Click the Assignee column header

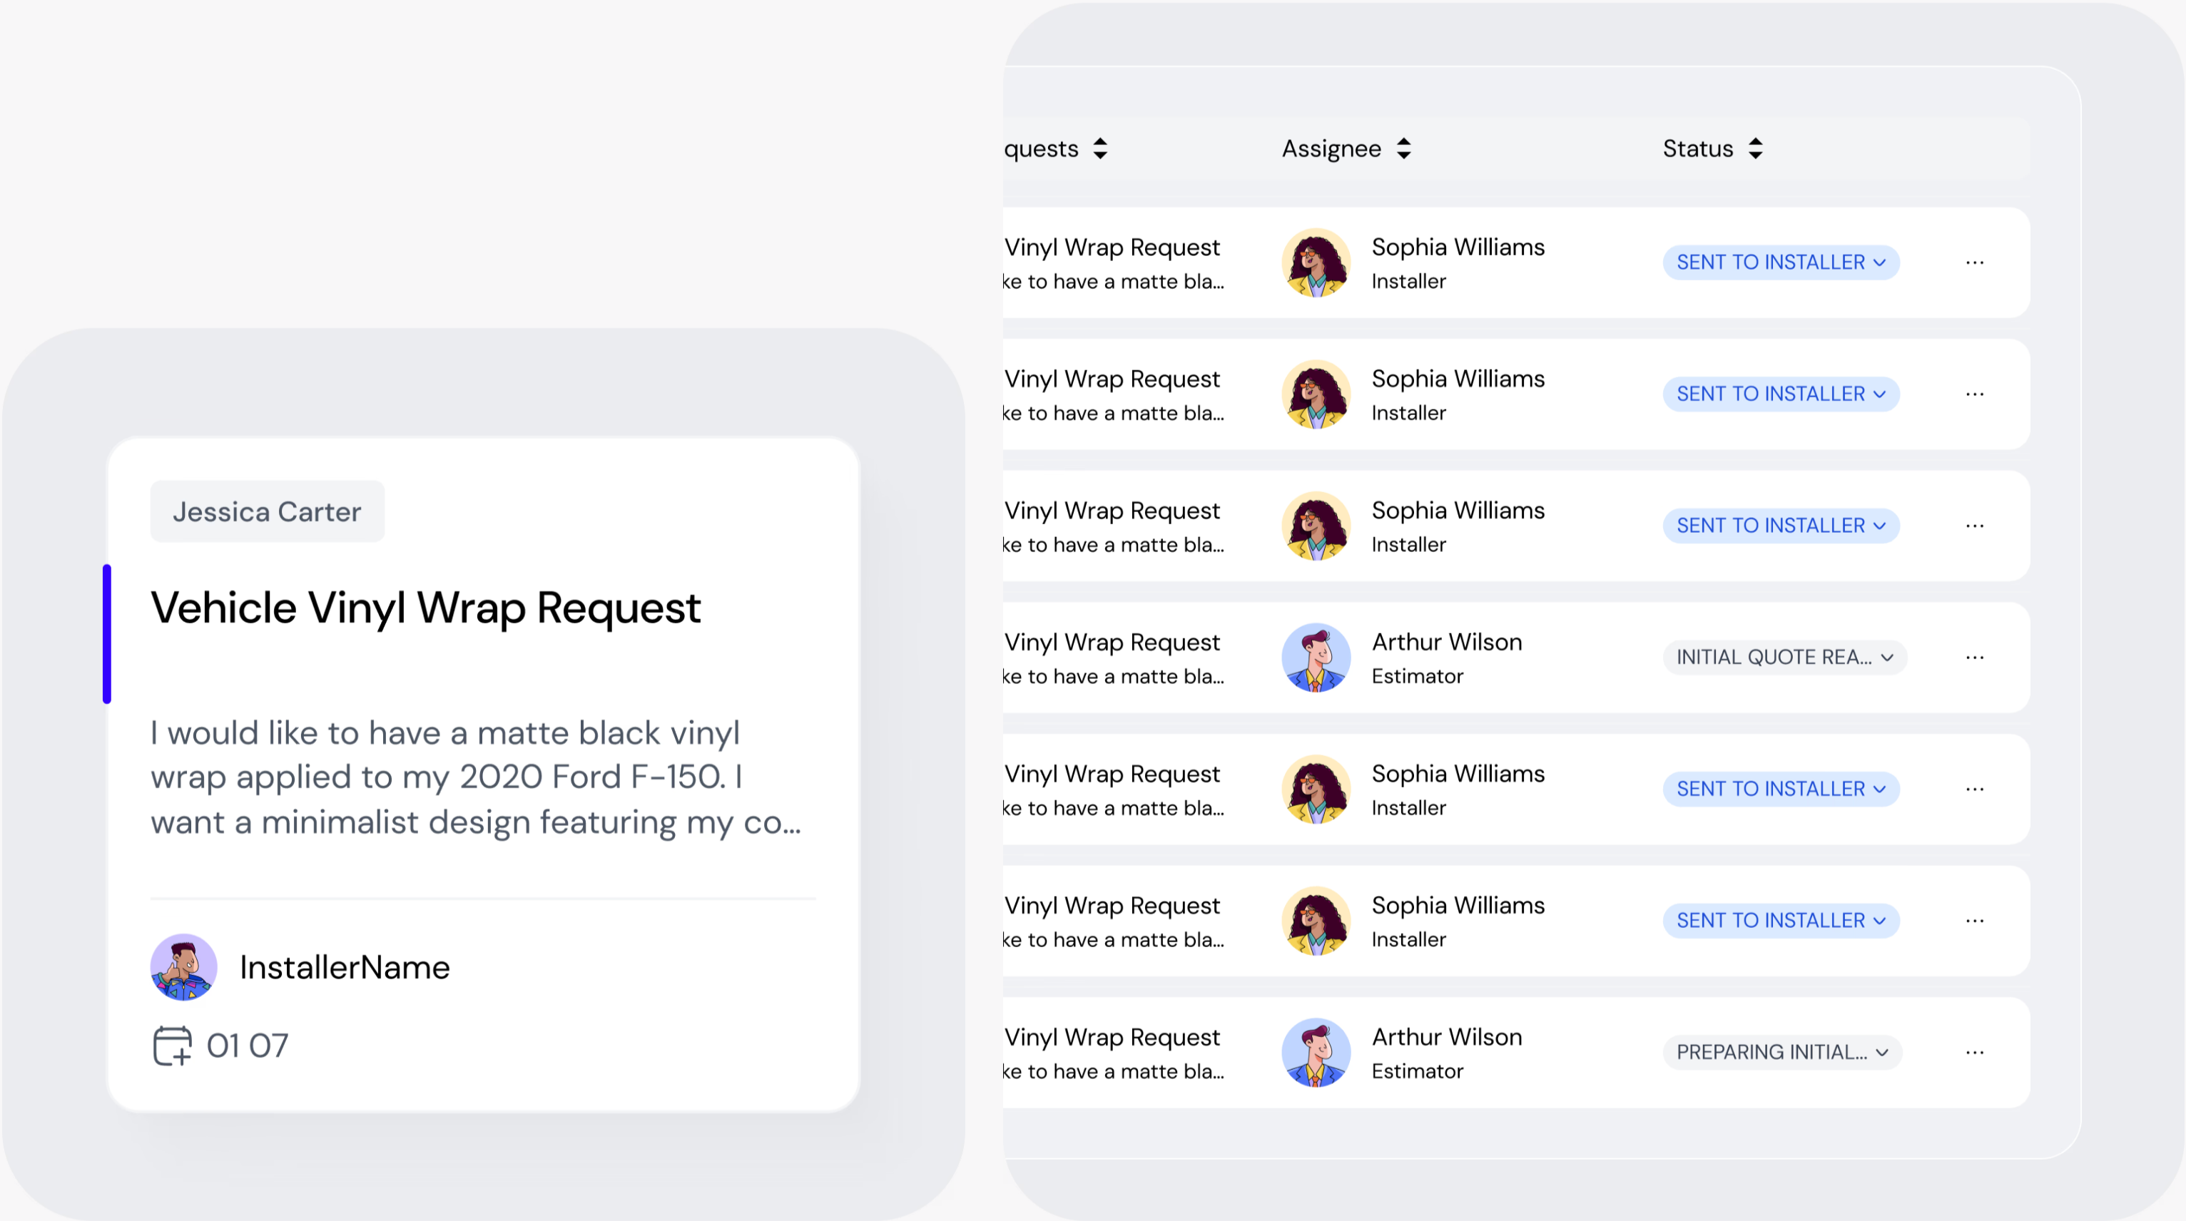[x=1331, y=148]
